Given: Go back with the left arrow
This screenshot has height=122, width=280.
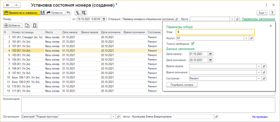Looking at the screenshot, I should pos(8,5).
